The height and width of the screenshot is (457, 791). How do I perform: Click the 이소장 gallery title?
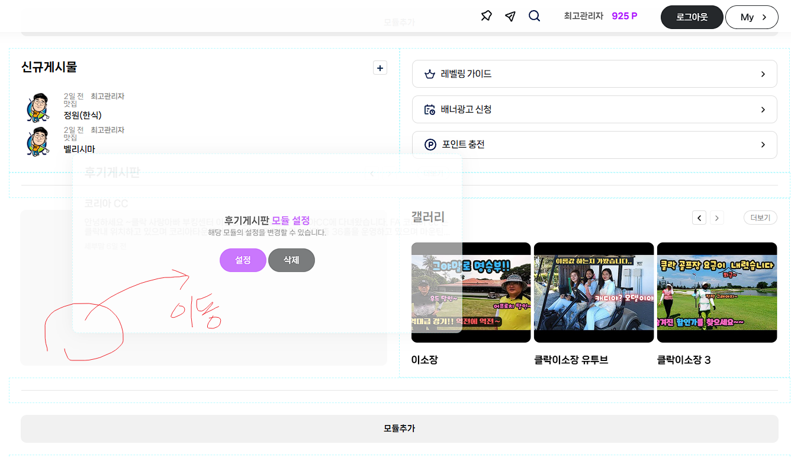[x=425, y=360]
